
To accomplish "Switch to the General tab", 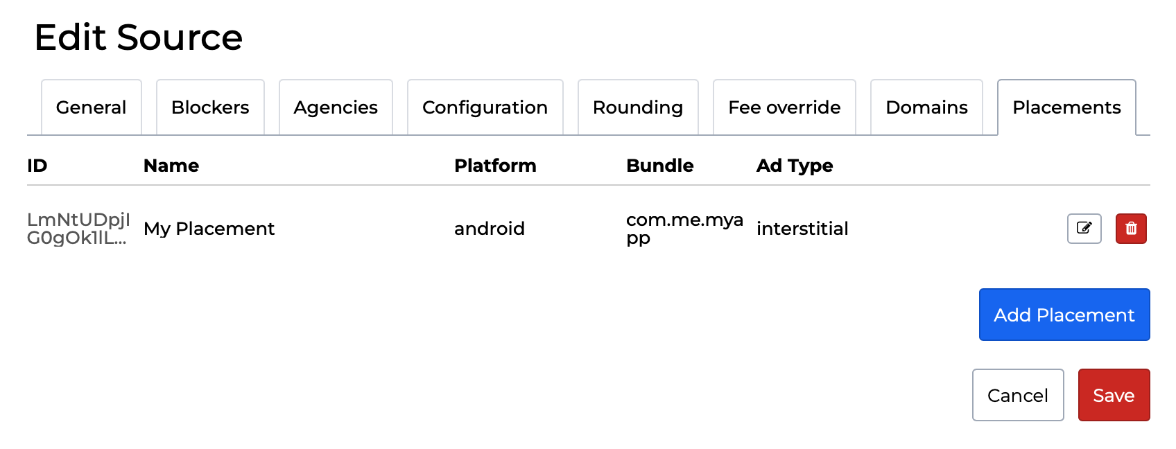I will (92, 107).
